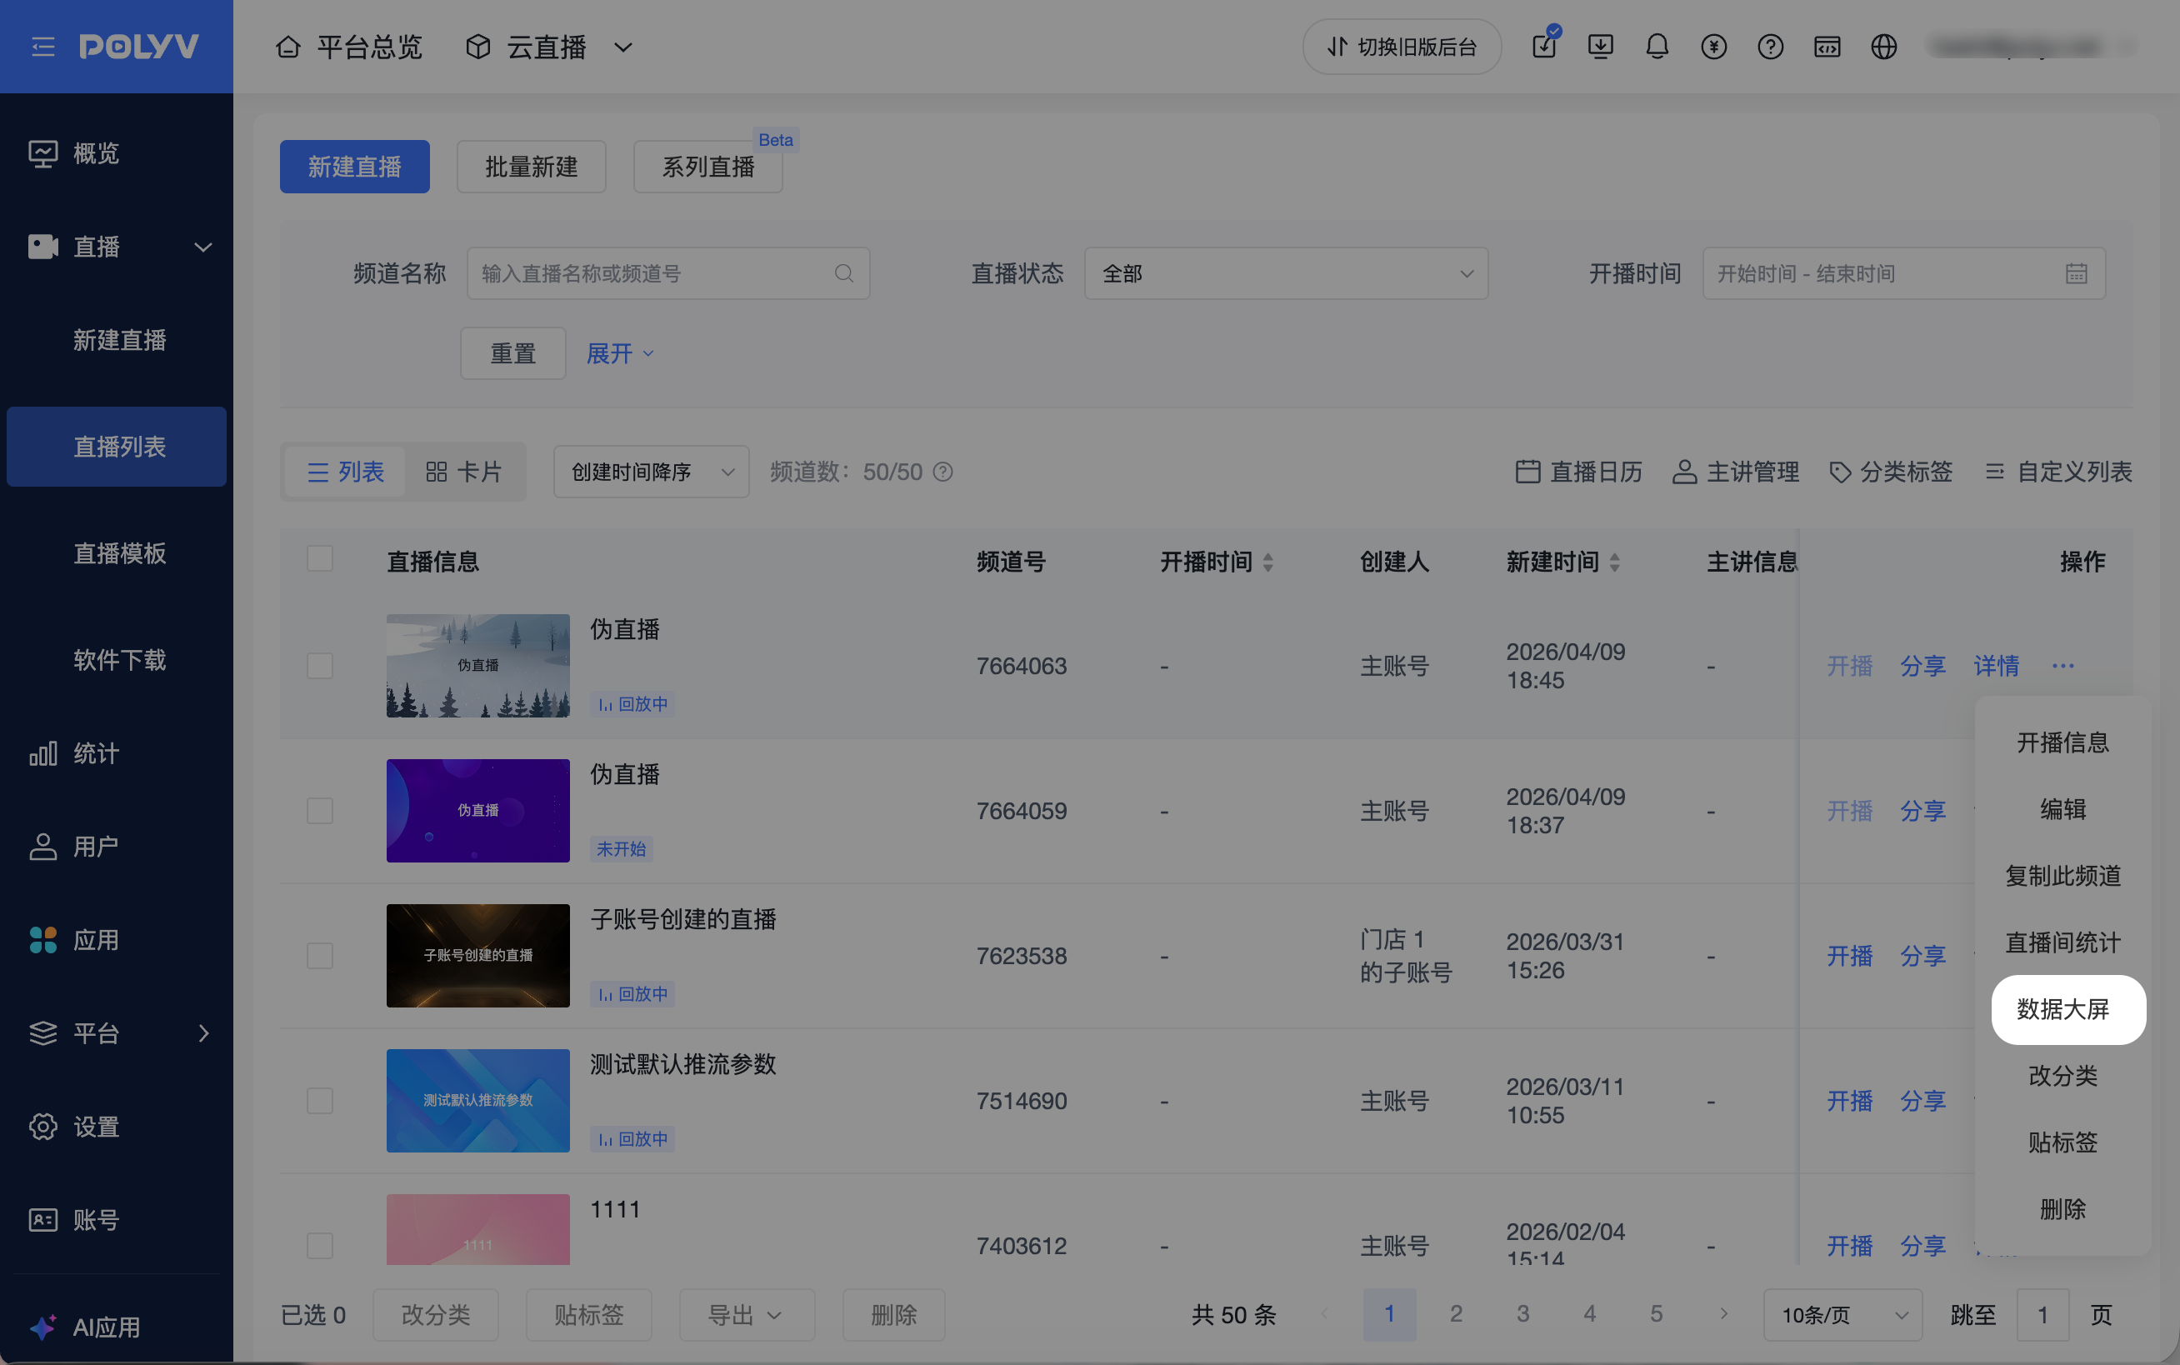This screenshot has width=2180, height=1365.
Task: Select the checkbox for channel 7664059
Action: [x=319, y=811]
